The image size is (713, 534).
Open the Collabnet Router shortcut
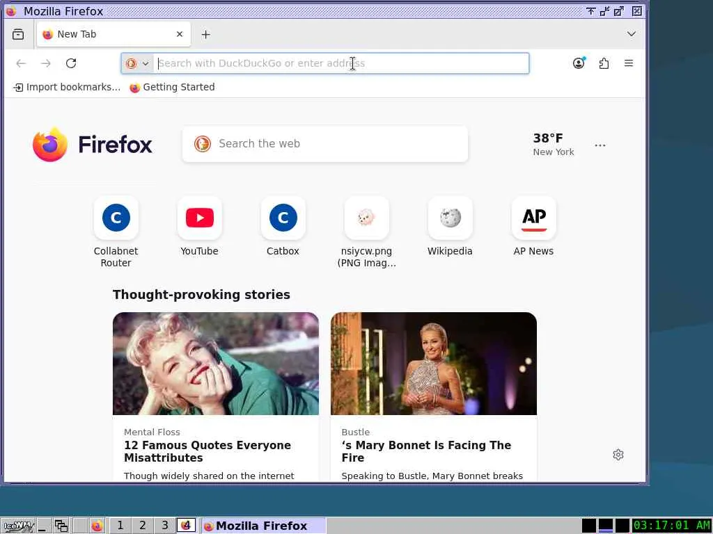coord(116,232)
